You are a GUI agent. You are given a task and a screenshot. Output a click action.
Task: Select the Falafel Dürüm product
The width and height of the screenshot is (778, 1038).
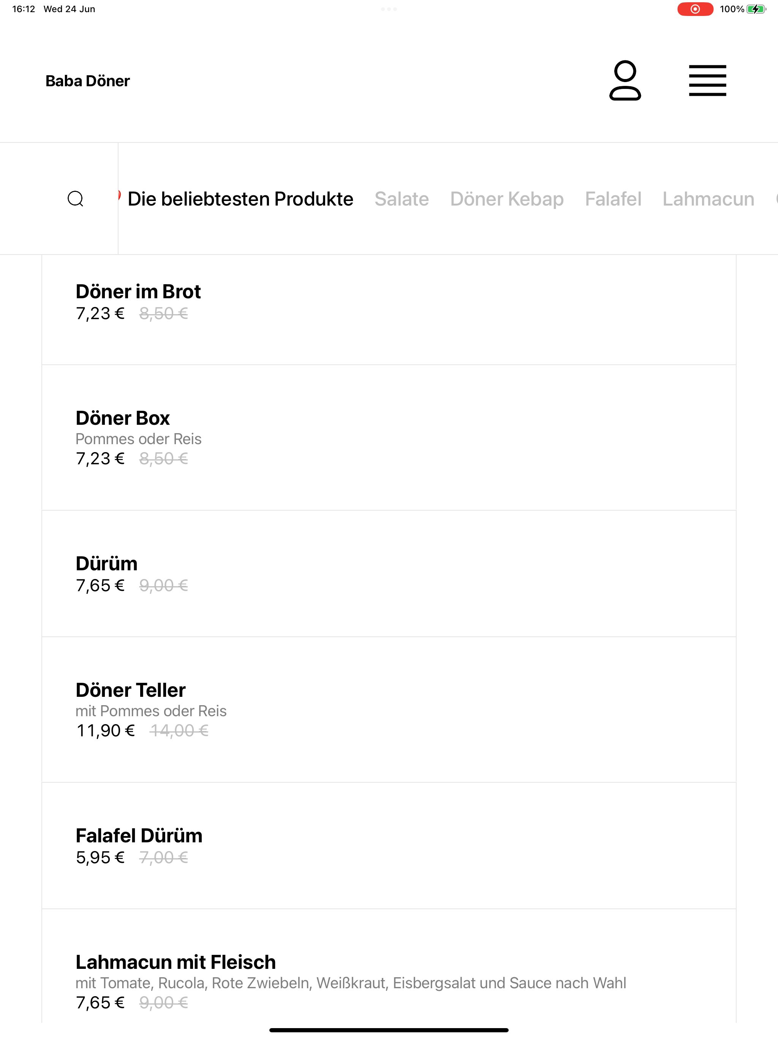point(389,846)
